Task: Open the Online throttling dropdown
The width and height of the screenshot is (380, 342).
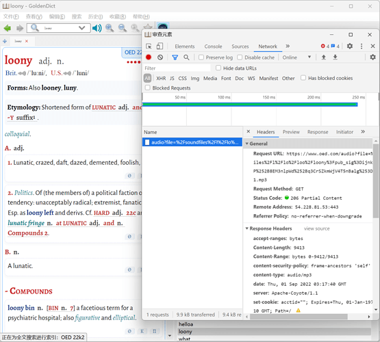Action: click(x=296, y=57)
